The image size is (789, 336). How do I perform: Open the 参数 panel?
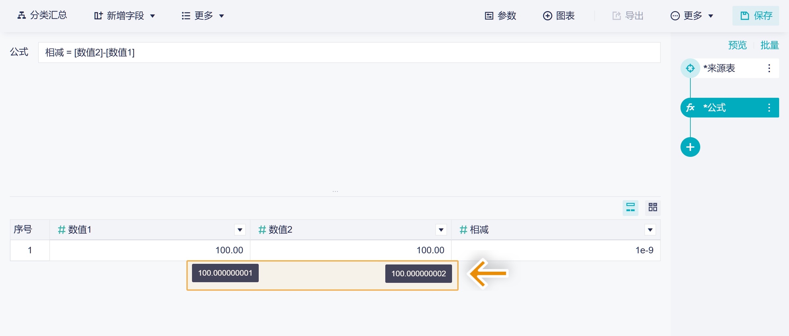point(500,16)
